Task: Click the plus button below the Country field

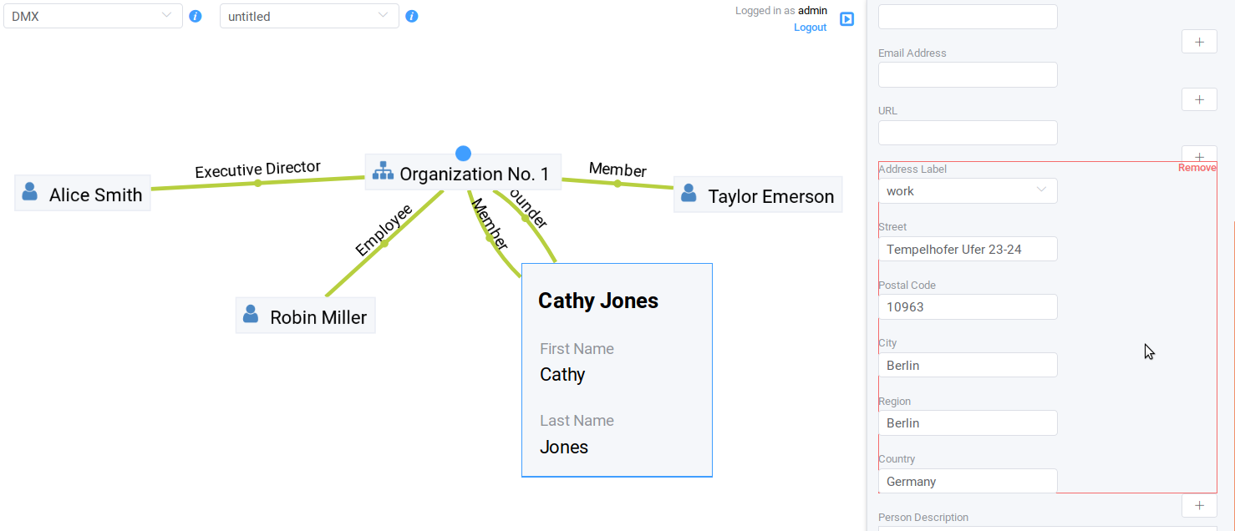Action: click(1199, 505)
